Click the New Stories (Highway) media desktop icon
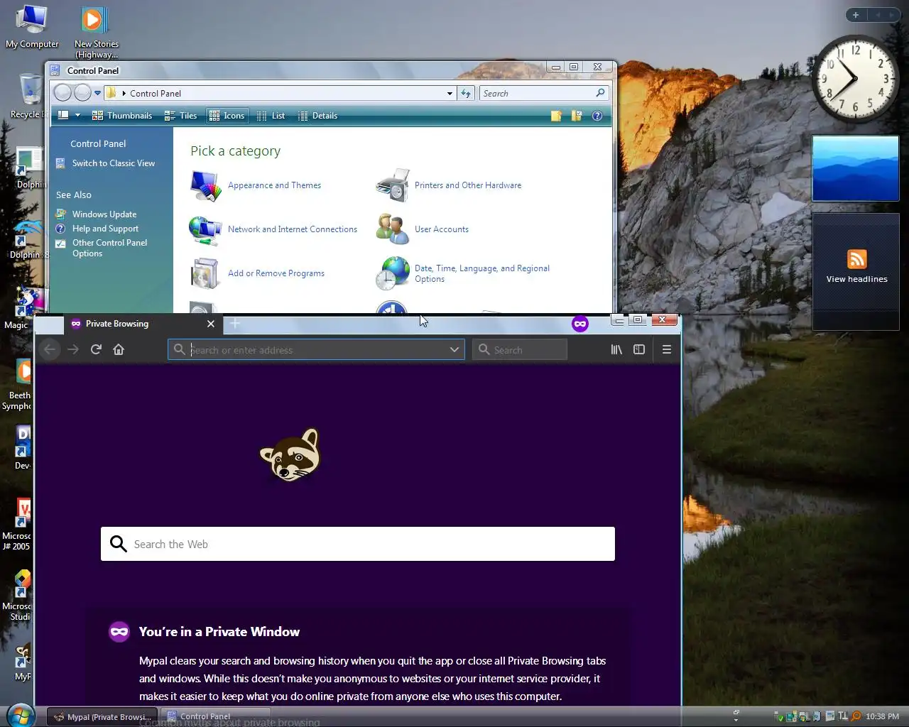The image size is (909, 727). pos(96,33)
